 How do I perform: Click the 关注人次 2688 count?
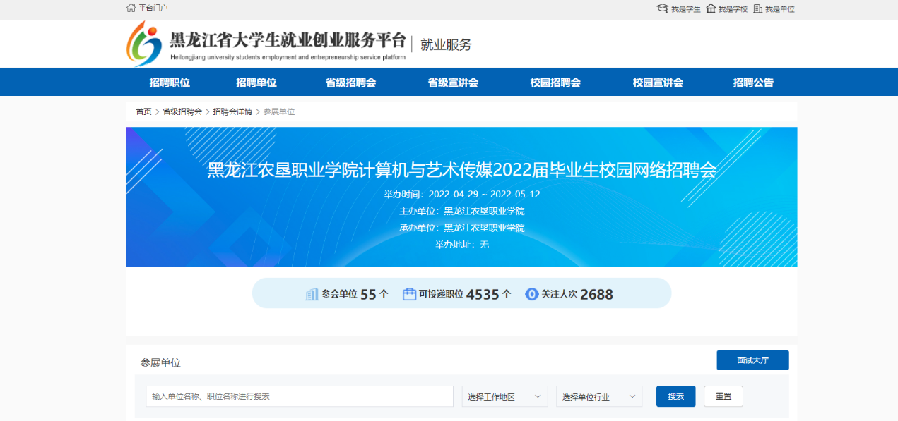point(577,294)
